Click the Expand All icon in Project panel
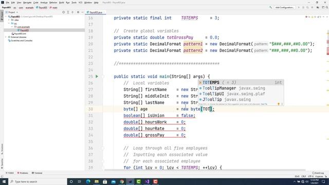 (x=68, y=12)
